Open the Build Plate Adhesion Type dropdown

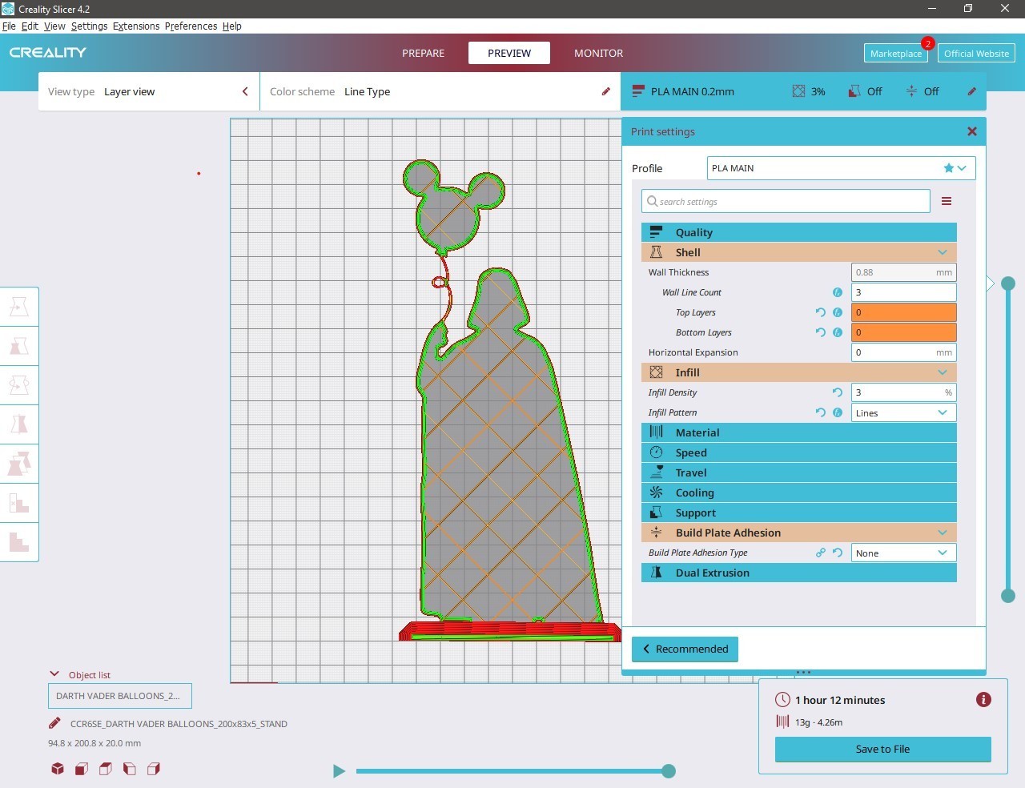[x=903, y=553]
